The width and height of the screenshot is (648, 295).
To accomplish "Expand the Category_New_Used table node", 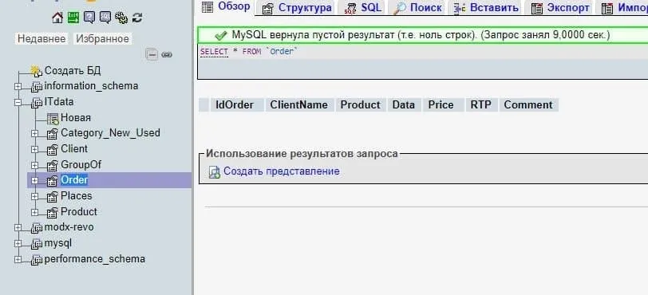I will [x=35, y=133].
